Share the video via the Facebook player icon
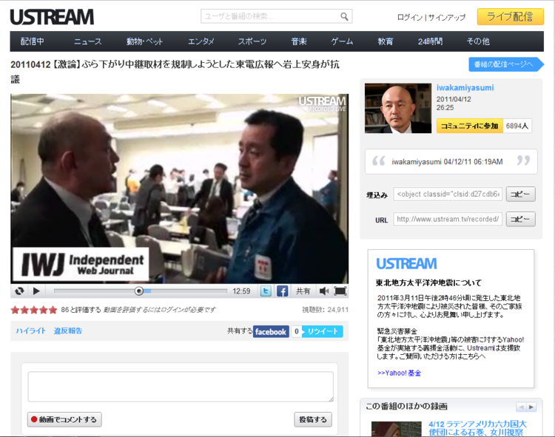Image resolution: width=555 pixels, height=437 pixels. [282, 291]
